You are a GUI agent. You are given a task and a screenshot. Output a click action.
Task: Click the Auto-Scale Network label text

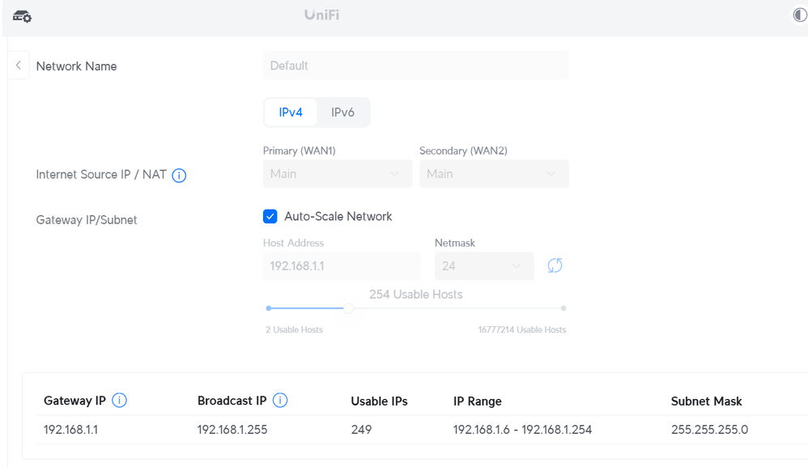[x=338, y=217]
